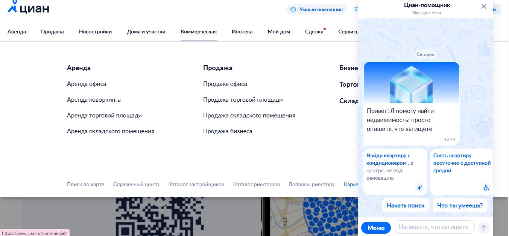Screen dimensions: 509x236
Task: Open the Вопросы риелтору link
Action: tap(312, 184)
